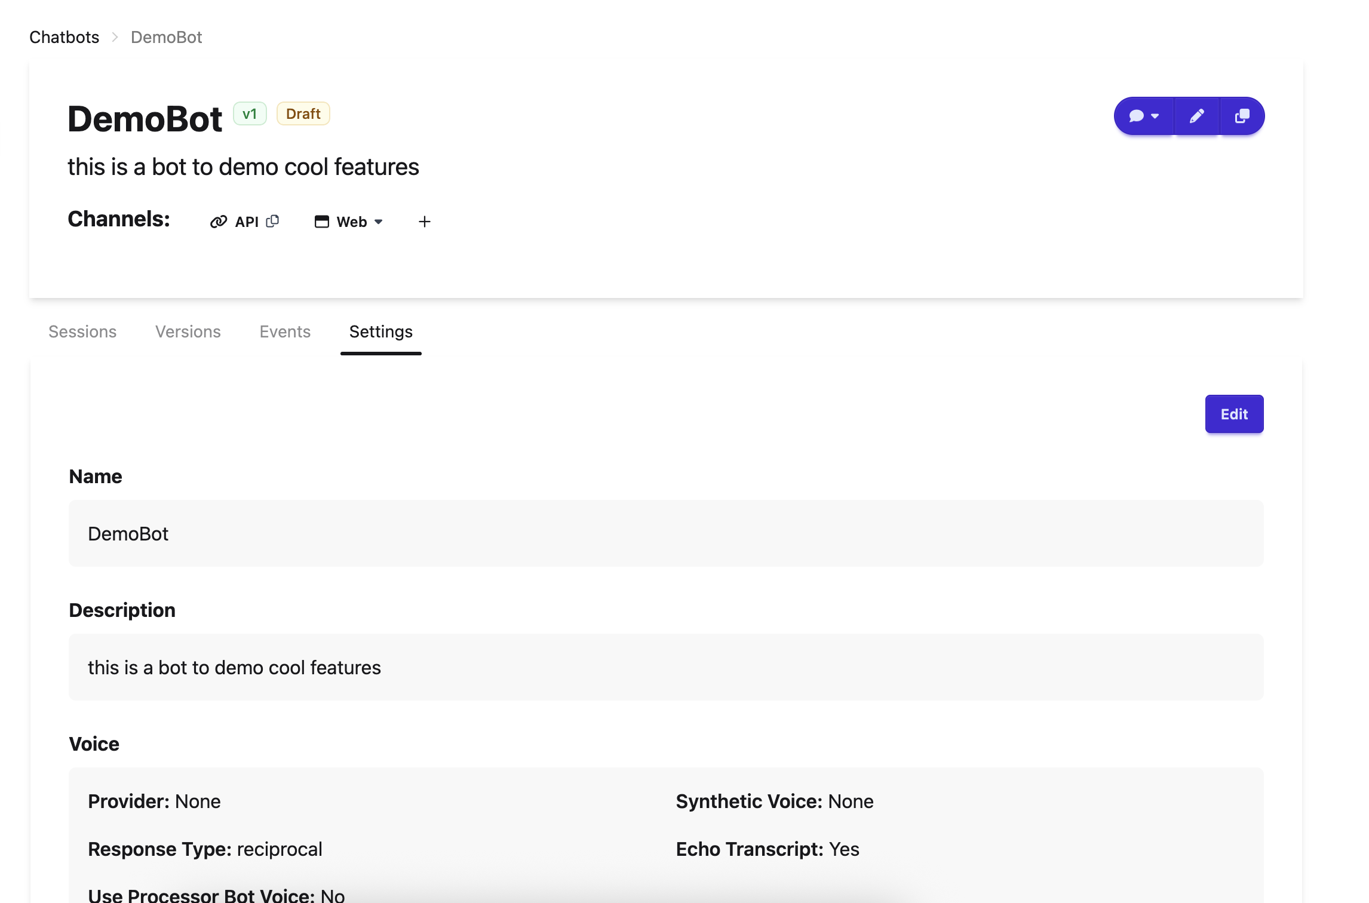Copy the API channel link icon
The image size is (1369, 903).
[272, 221]
